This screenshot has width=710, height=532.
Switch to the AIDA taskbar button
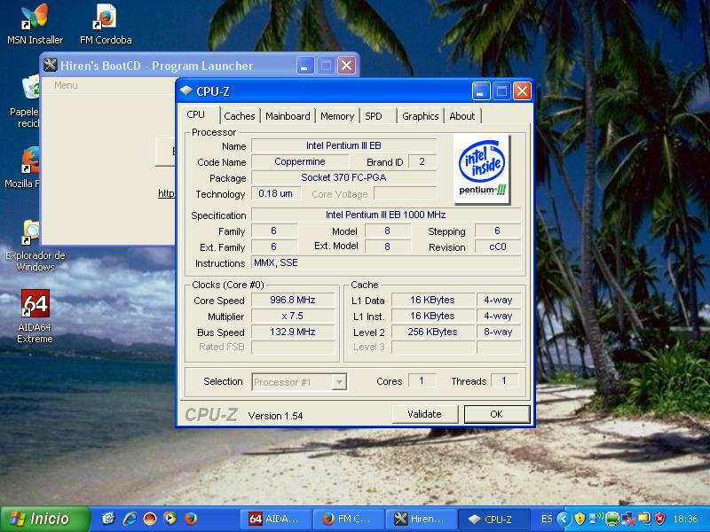[x=275, y=519]
